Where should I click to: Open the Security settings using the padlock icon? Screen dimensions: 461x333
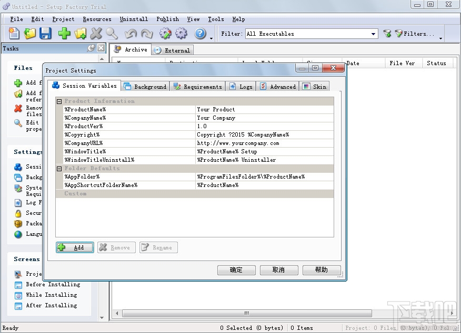point(19,214)
